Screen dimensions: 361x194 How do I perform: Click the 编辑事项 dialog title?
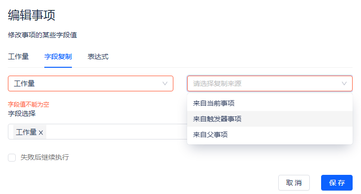32,15
